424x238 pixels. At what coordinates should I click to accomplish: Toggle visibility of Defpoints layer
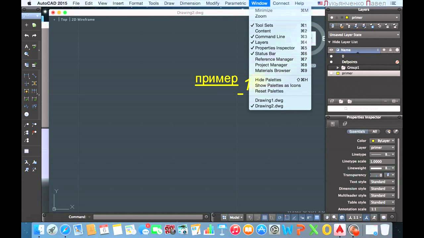point(331,62)
